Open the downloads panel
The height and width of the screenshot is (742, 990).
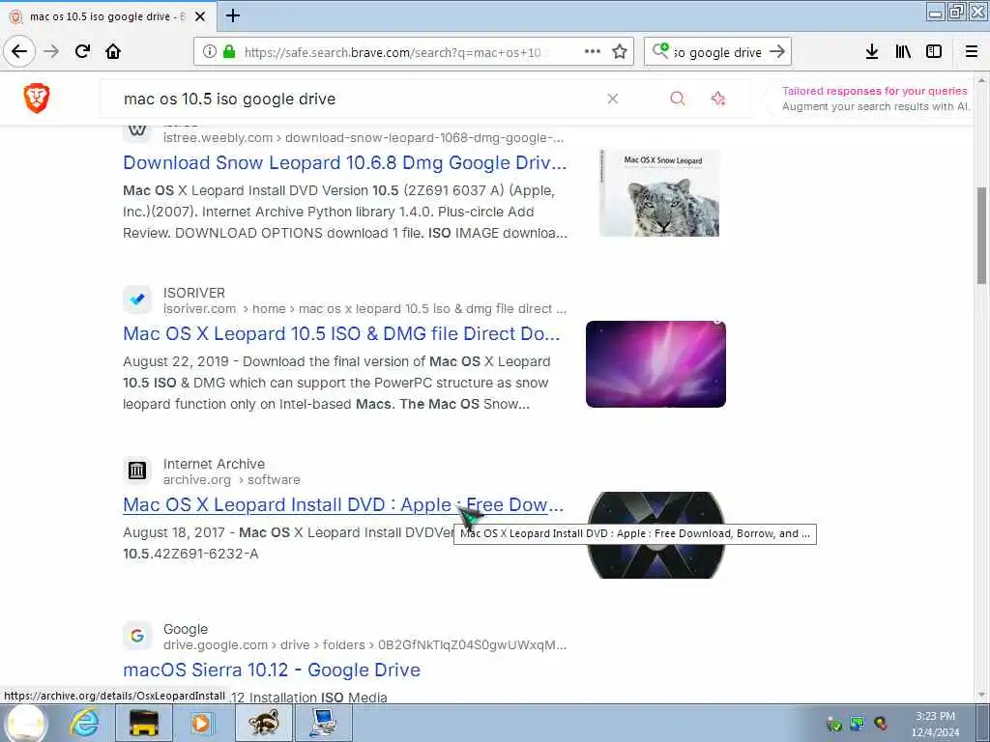871,52
